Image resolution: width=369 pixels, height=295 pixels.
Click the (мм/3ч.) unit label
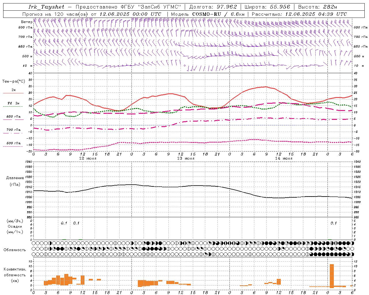tap(15, 221)
